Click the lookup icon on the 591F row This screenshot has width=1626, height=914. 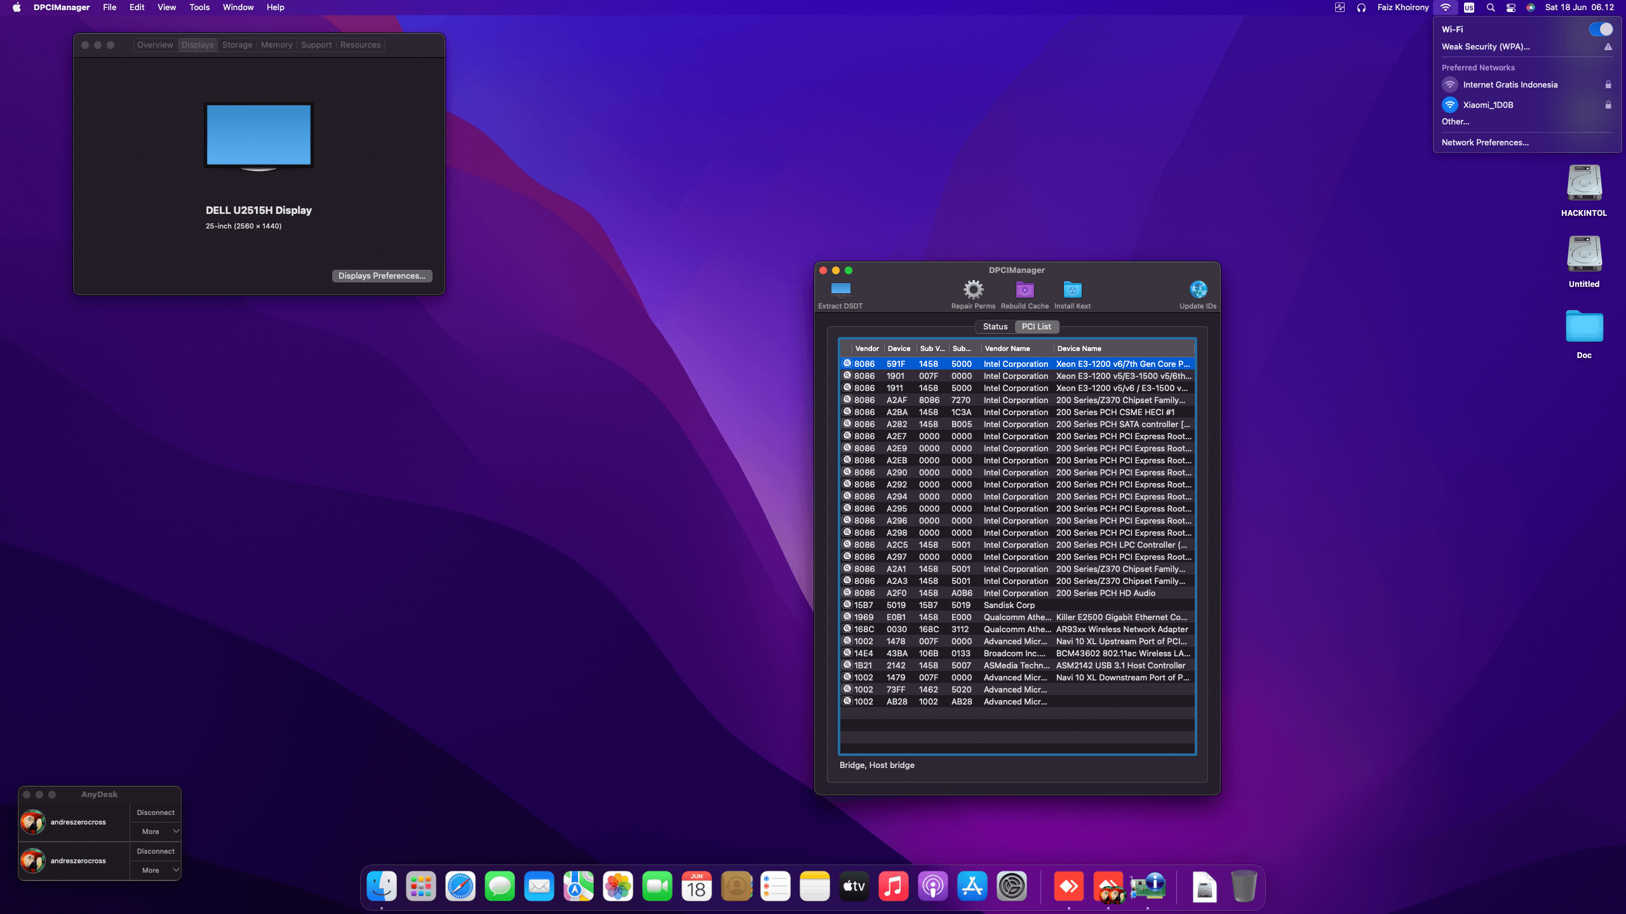(x=847, y=364)
